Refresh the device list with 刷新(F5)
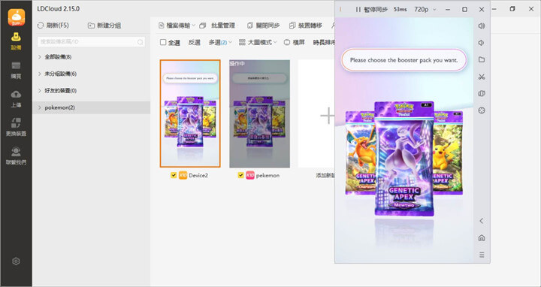This screenshot has width=541, height=287. point(53,26)
